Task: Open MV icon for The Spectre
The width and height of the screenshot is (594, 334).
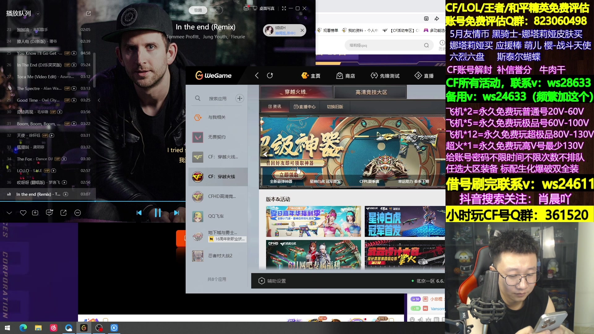Action: [74, 88]
